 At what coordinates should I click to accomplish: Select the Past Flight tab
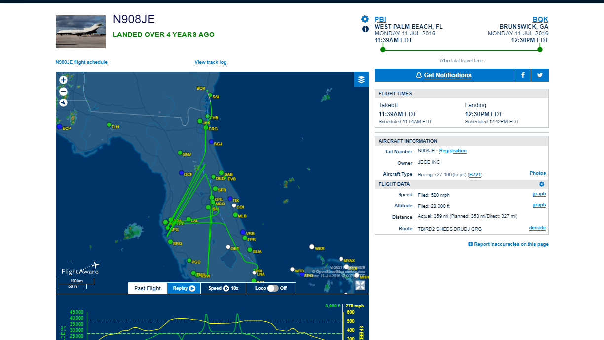[148, 288]
